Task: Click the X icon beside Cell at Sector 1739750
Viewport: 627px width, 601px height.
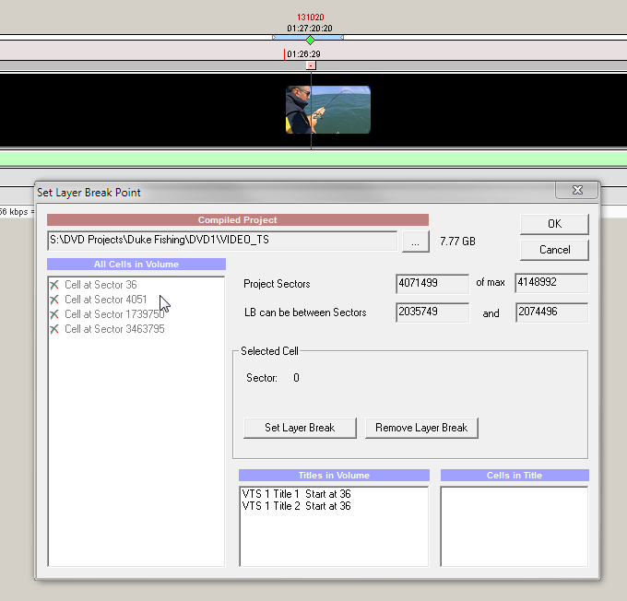Action: tap(55, 314)
